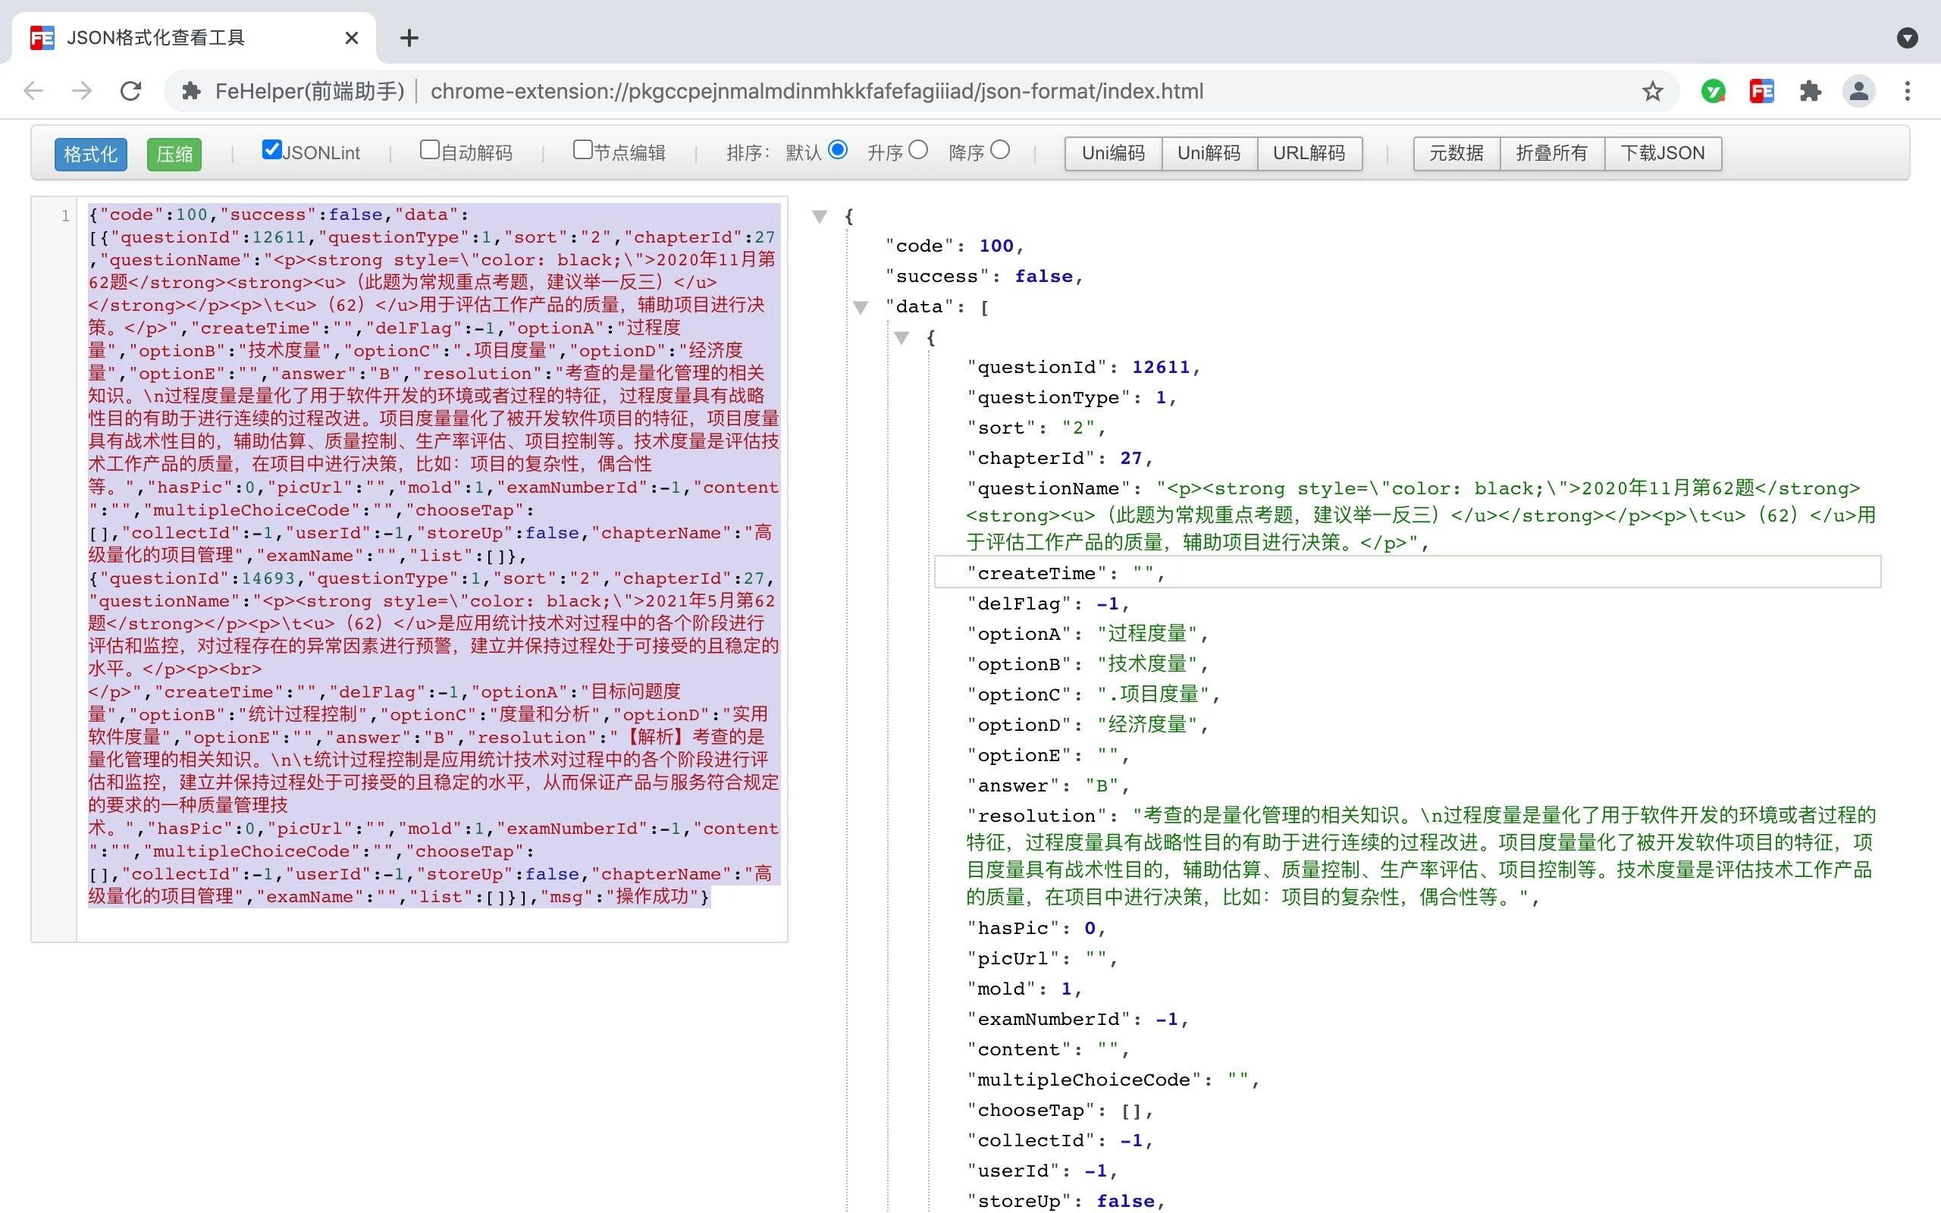Switch to the JSON格式化查看工具 tab
1941x1213 pixels.
155,38
